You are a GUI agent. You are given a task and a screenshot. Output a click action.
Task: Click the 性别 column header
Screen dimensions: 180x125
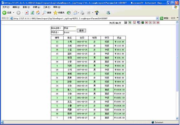tap(94, 38)
